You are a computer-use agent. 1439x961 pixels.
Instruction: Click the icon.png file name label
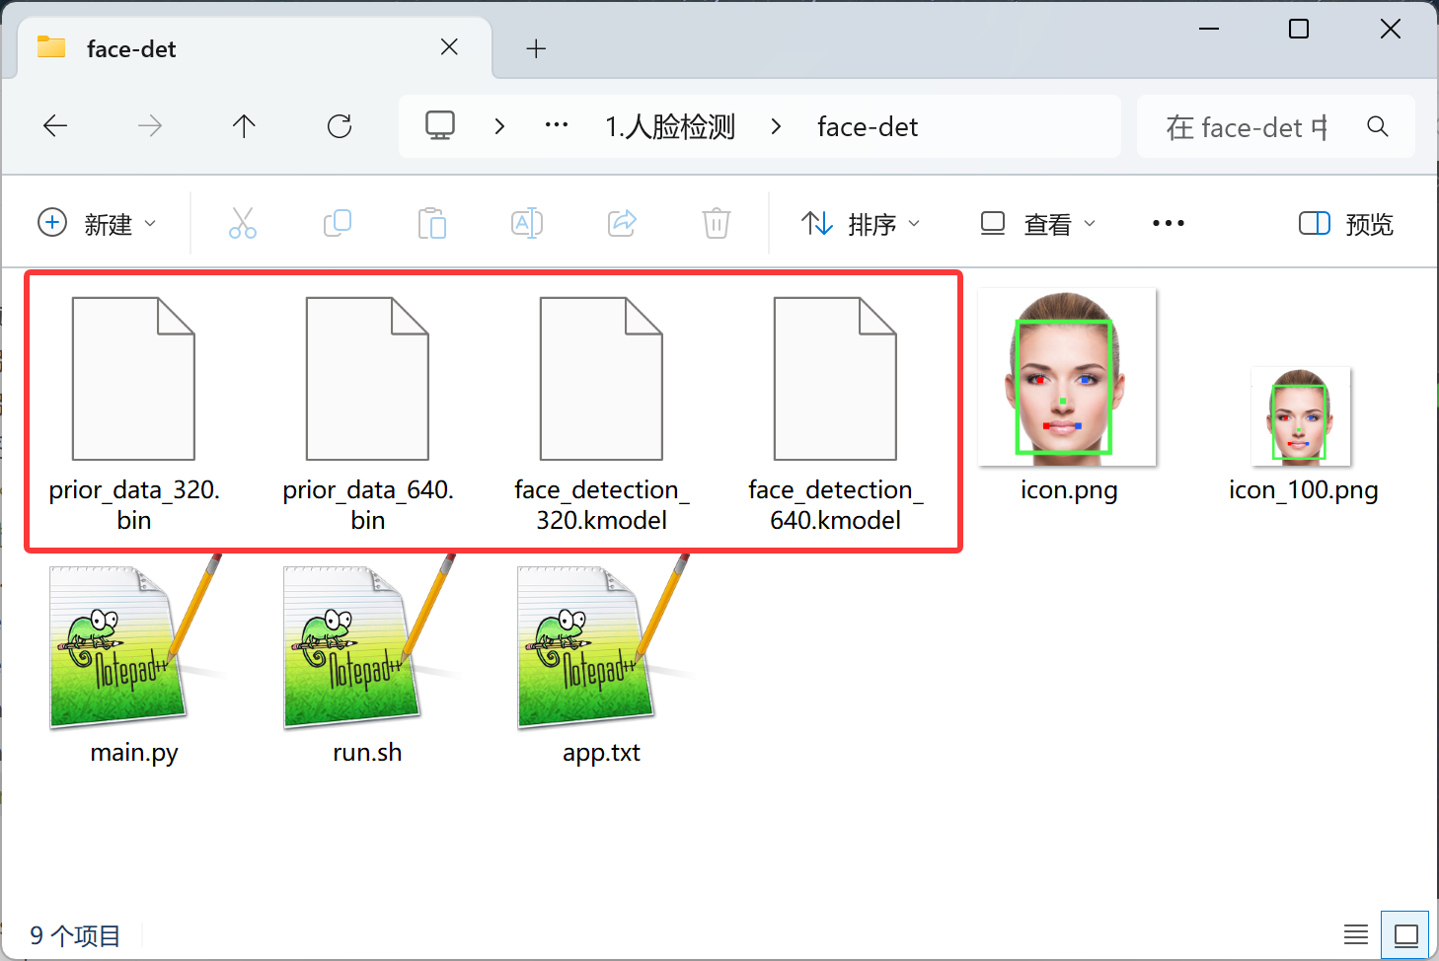(x=1069, y=490)
